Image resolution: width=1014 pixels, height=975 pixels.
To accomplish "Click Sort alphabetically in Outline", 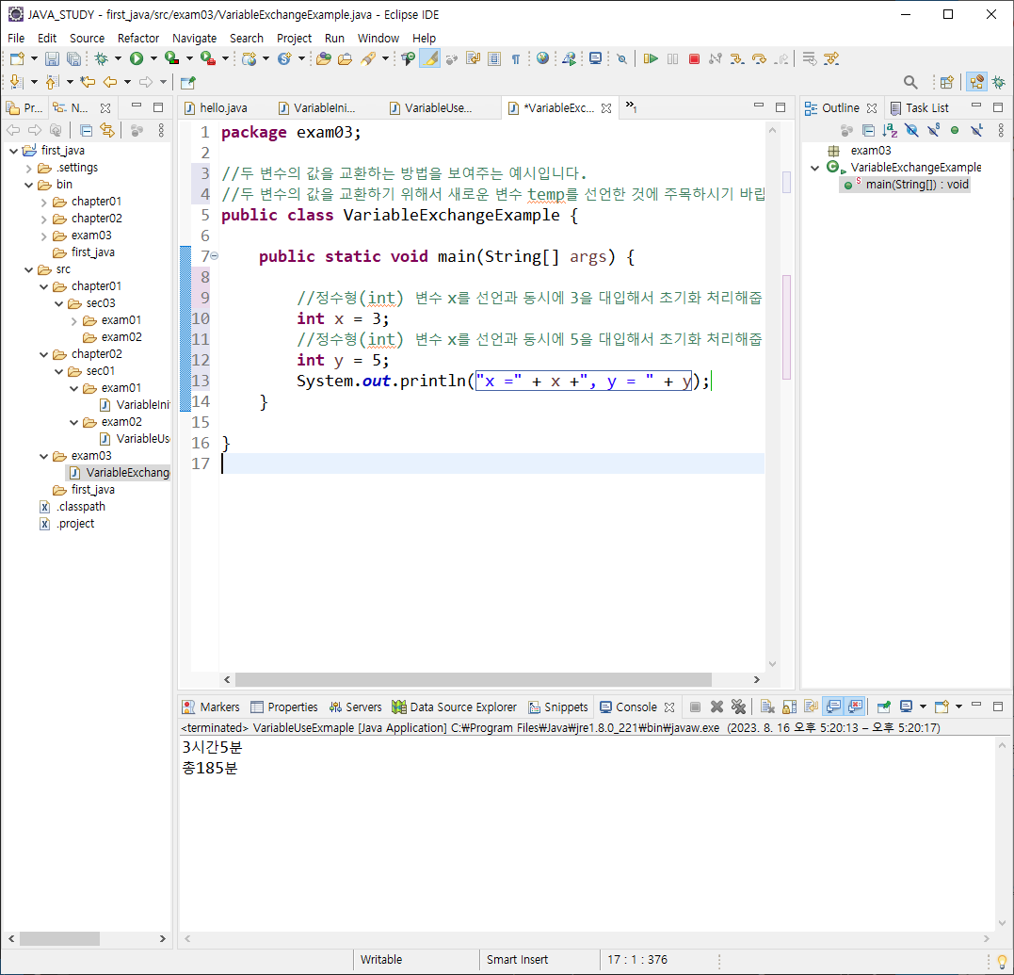I will pyautogui.click(x=890, y=131).
